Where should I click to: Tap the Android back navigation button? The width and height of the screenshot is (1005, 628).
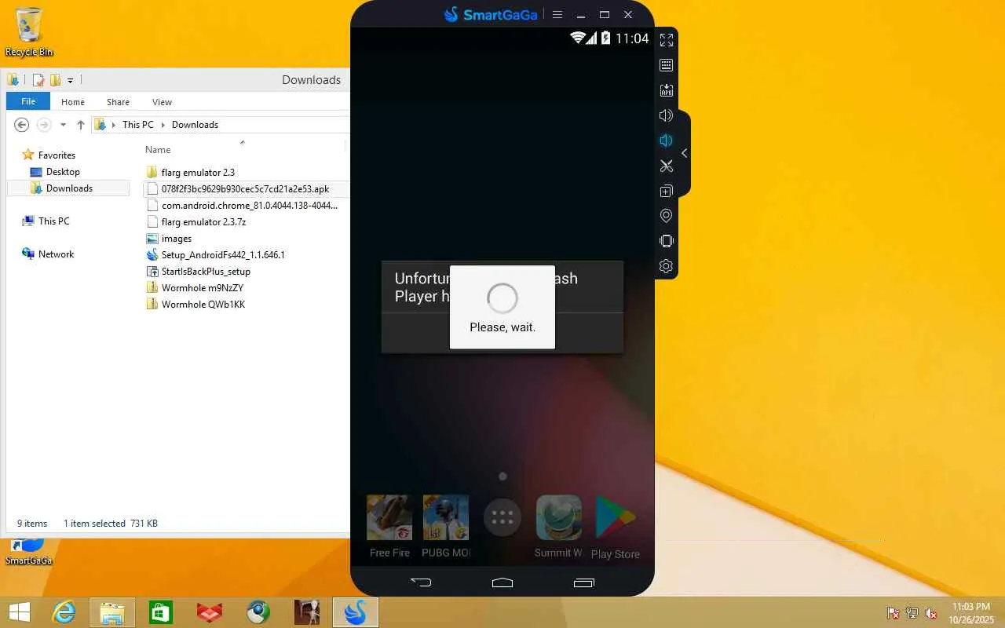pyautogui.click(x=421, y=582)
